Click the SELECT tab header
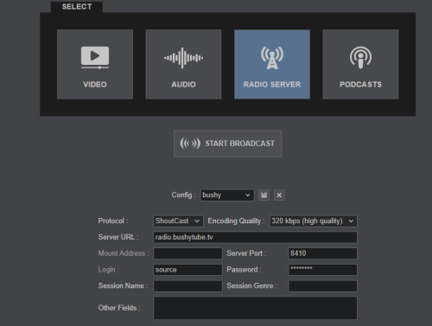The width and height of the screenshot is (432, 326). click(77, 7)
